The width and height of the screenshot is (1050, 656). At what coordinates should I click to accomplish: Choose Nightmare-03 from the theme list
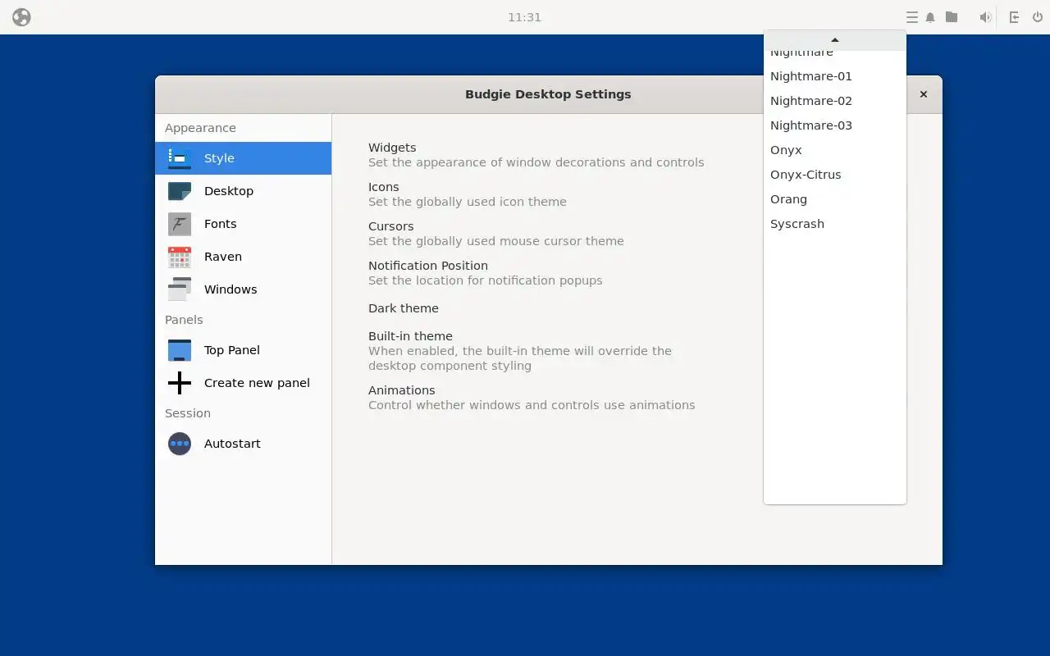coord(835,125)
